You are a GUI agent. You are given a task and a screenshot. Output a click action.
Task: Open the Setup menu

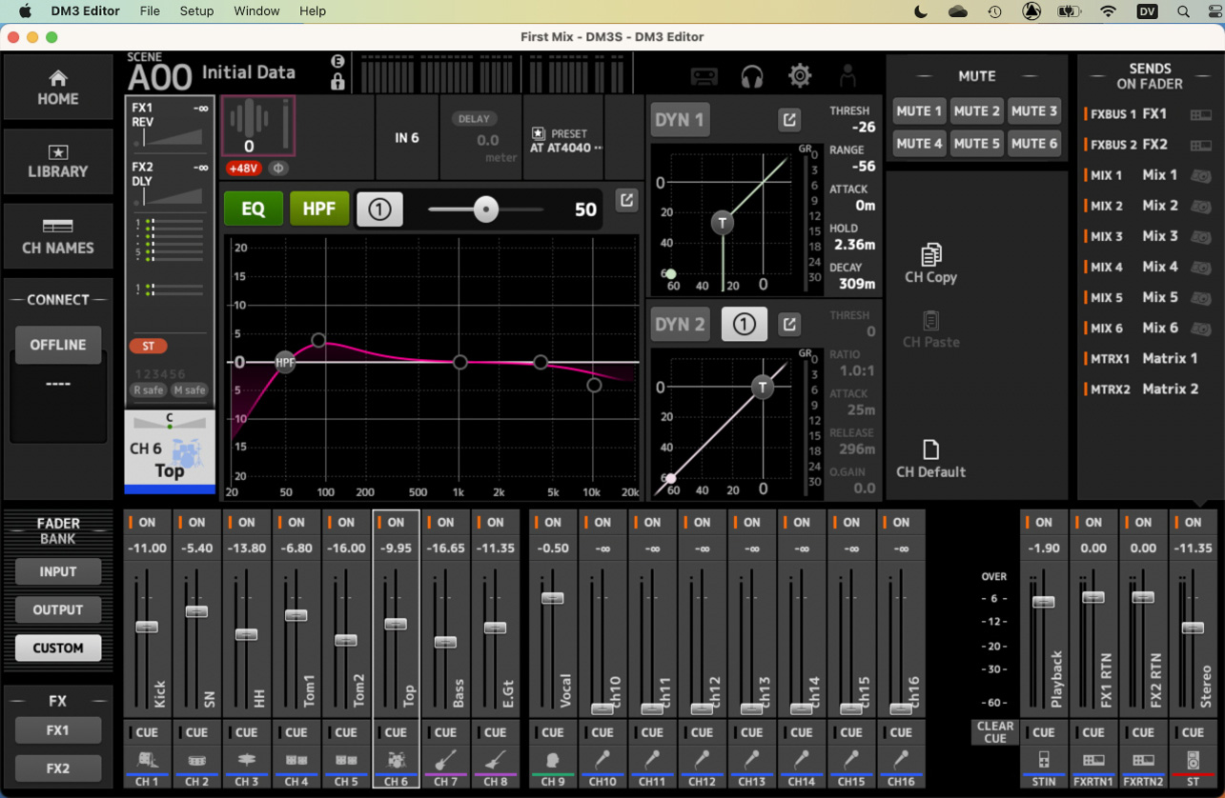tap(196, 11)
